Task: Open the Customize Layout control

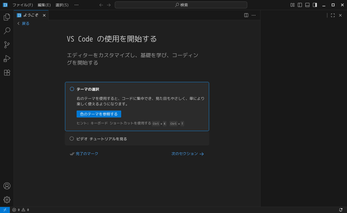Action: click(292, 5)
